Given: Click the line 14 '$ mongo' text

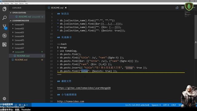Looking at the screenshot, I should 62,47.
